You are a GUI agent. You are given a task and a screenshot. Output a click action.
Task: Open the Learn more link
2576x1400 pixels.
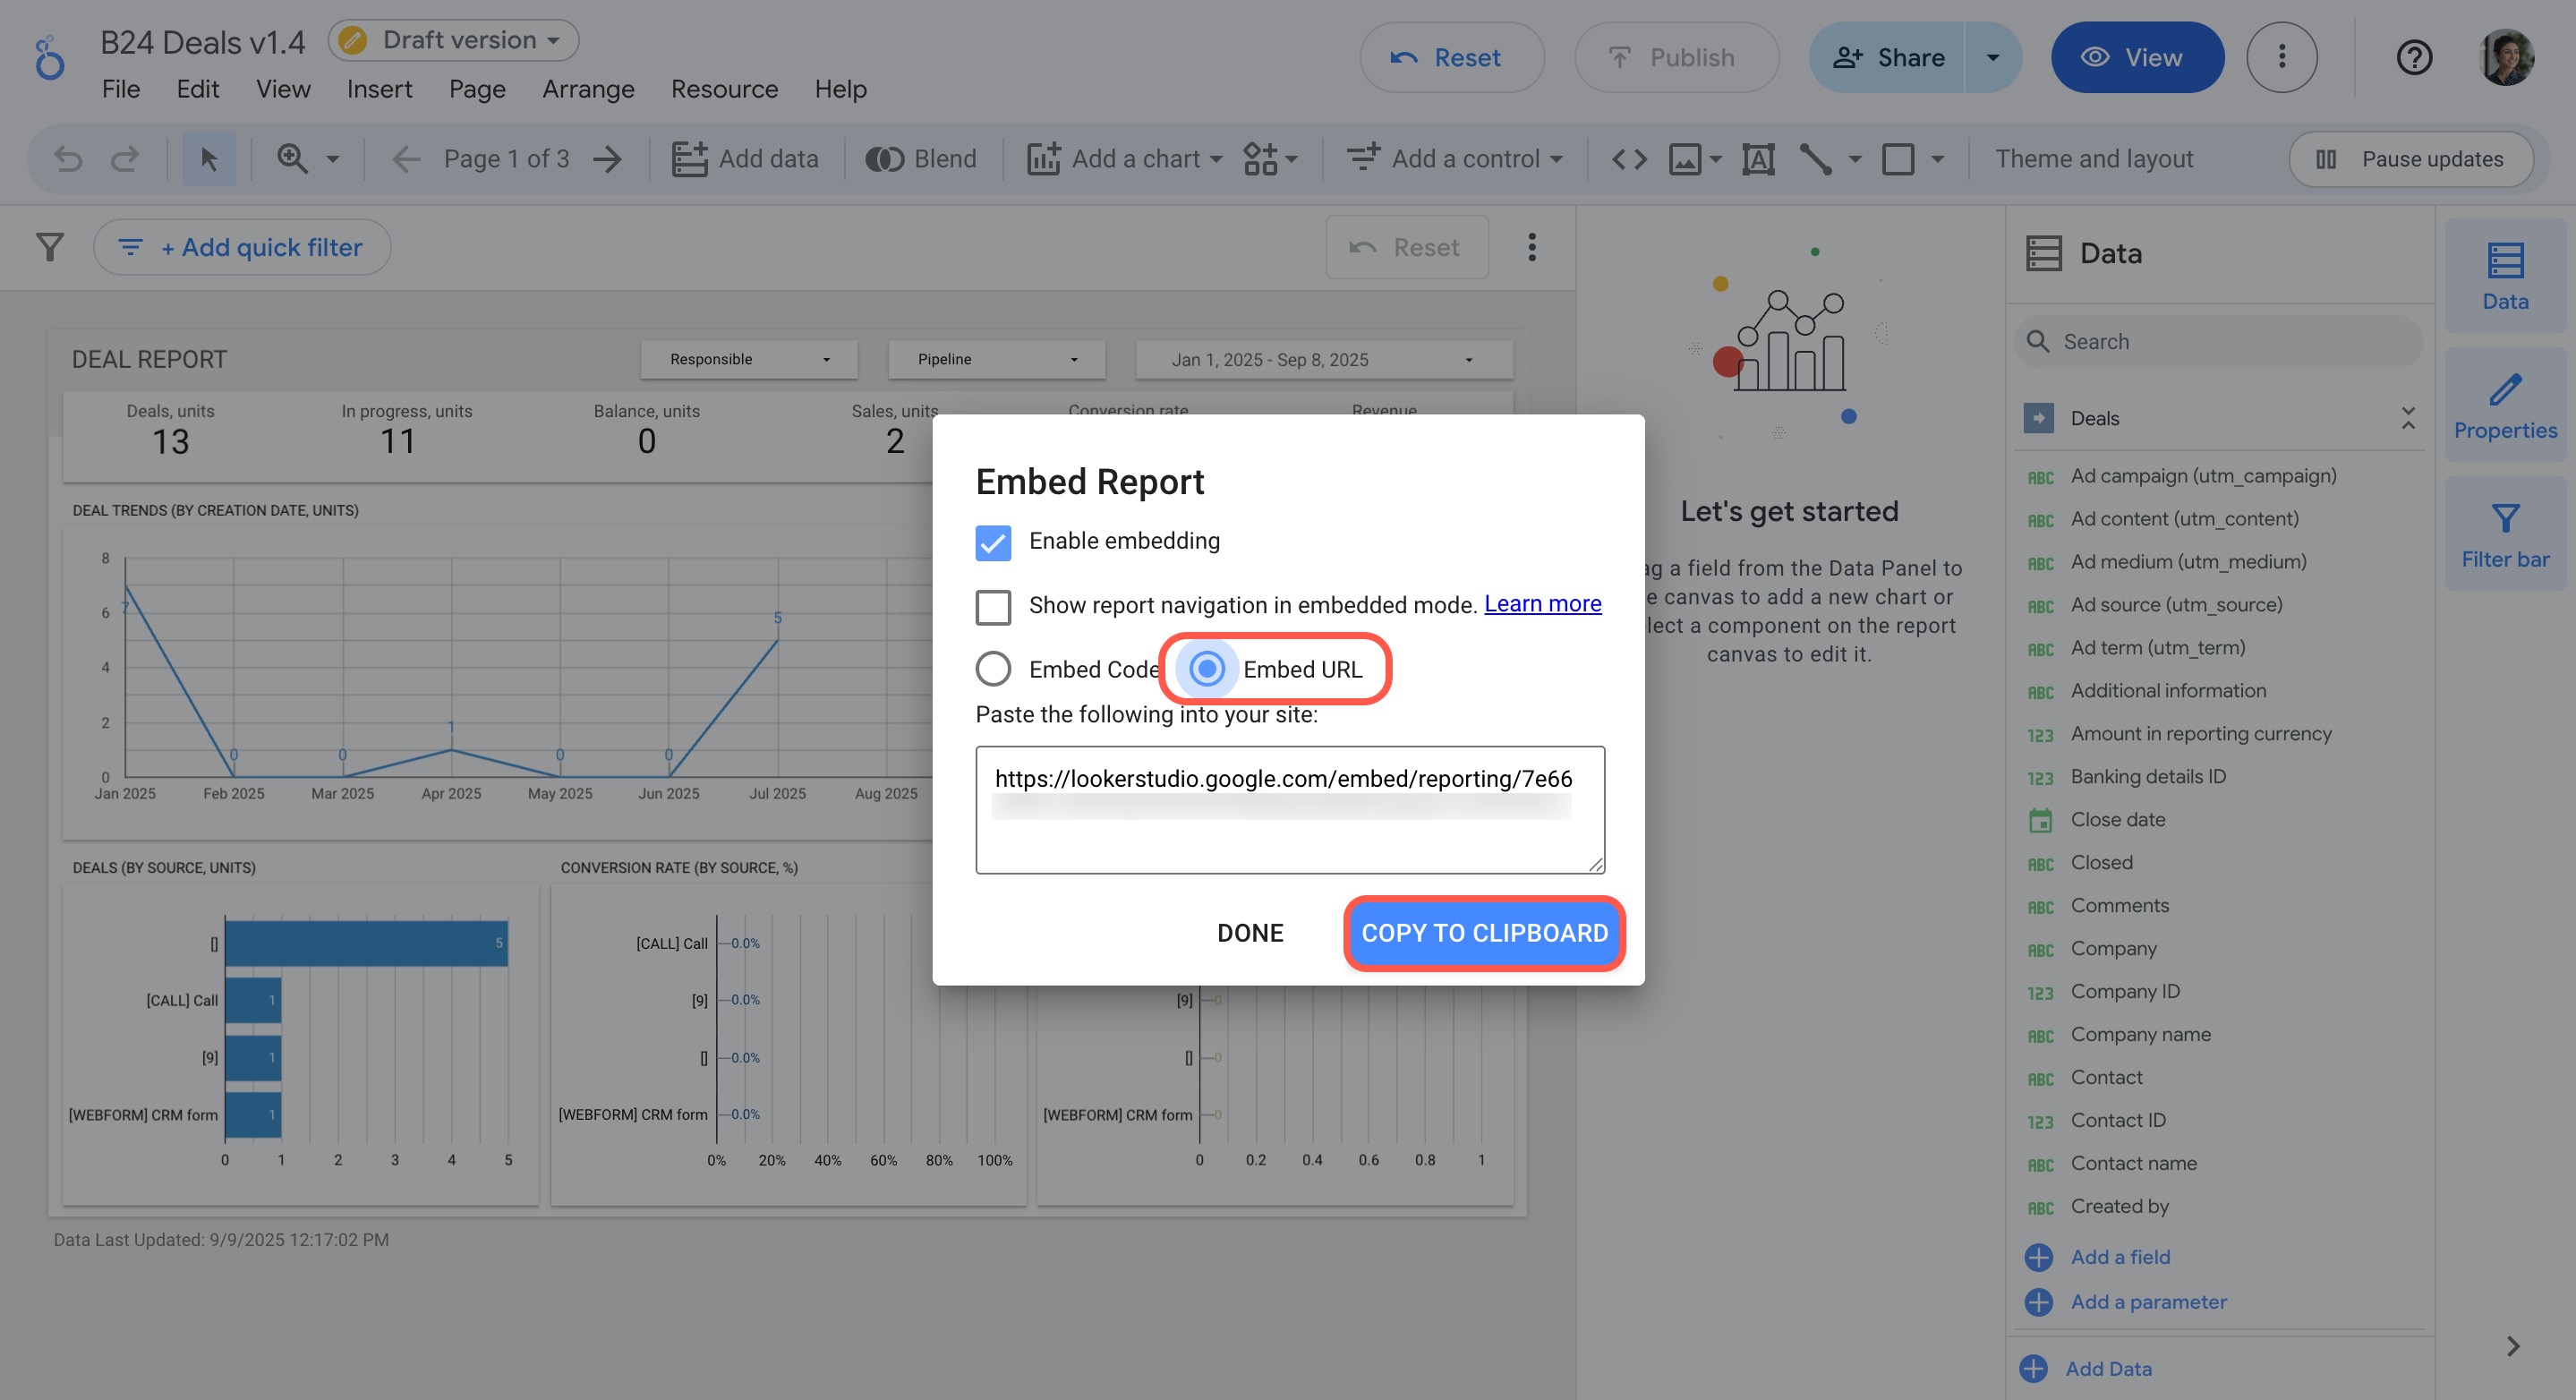click(1542, 604)
